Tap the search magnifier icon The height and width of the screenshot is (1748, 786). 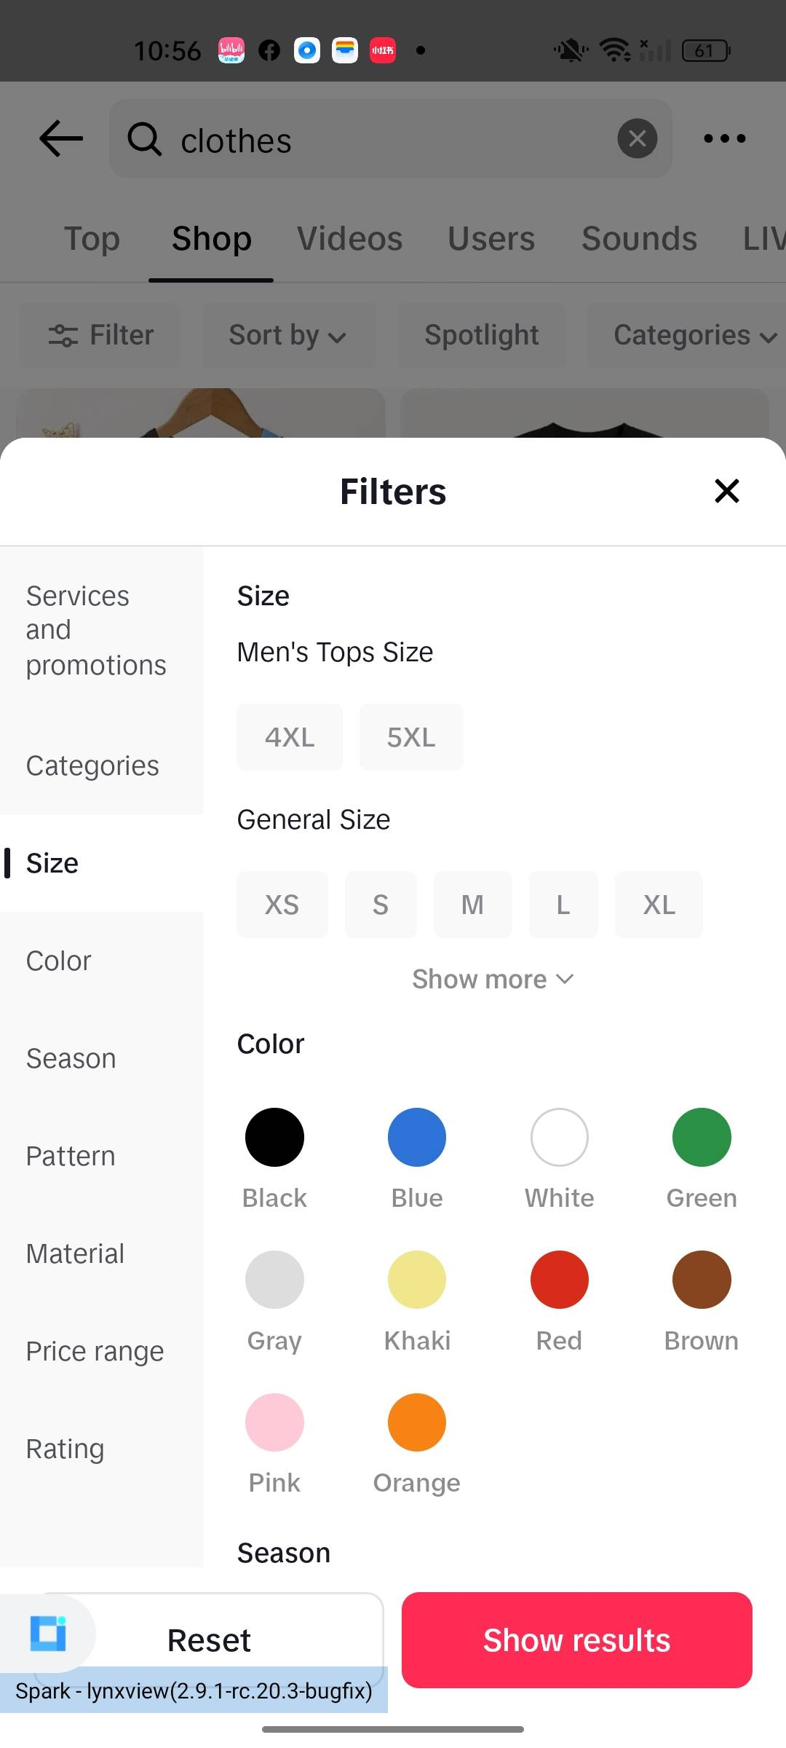pyautogui.click(x=145, y=138)
